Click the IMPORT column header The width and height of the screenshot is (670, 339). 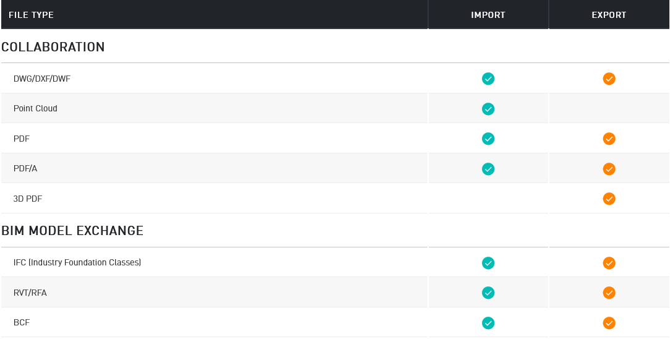click(x=488, y=15)
